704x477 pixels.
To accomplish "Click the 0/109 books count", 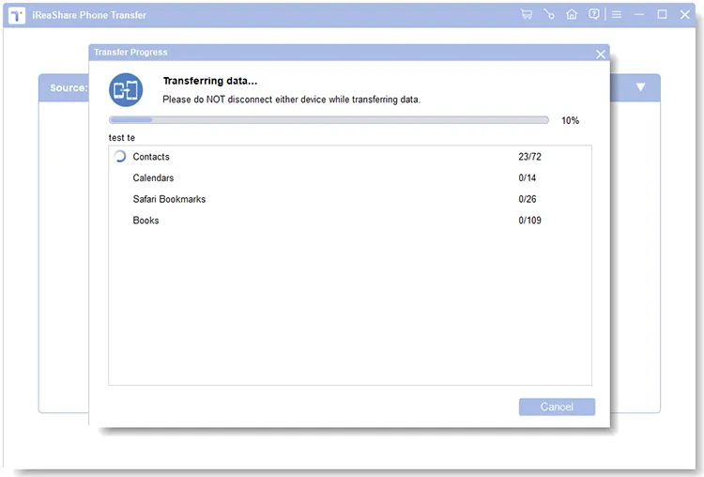I will (529, 220).
